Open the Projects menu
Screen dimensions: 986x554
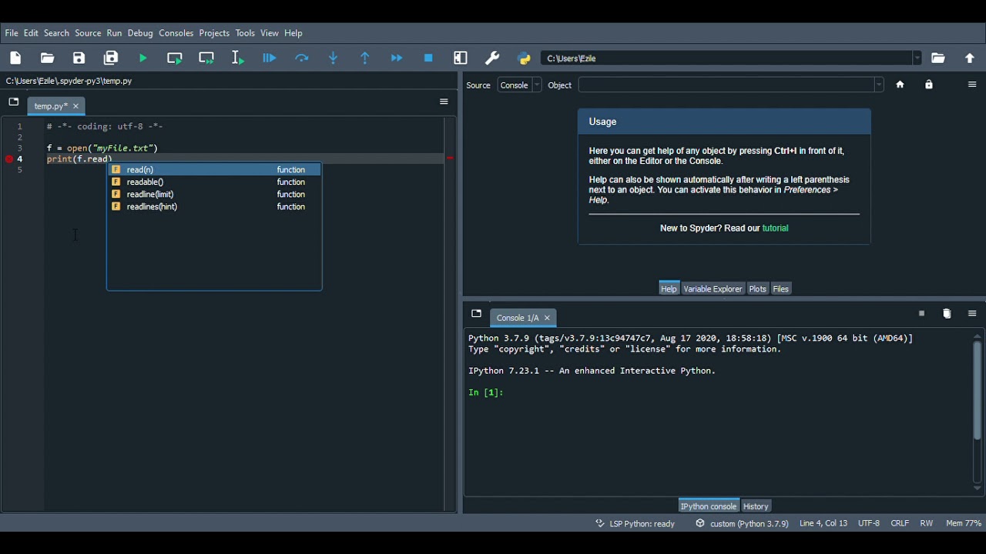click(214, 33)
